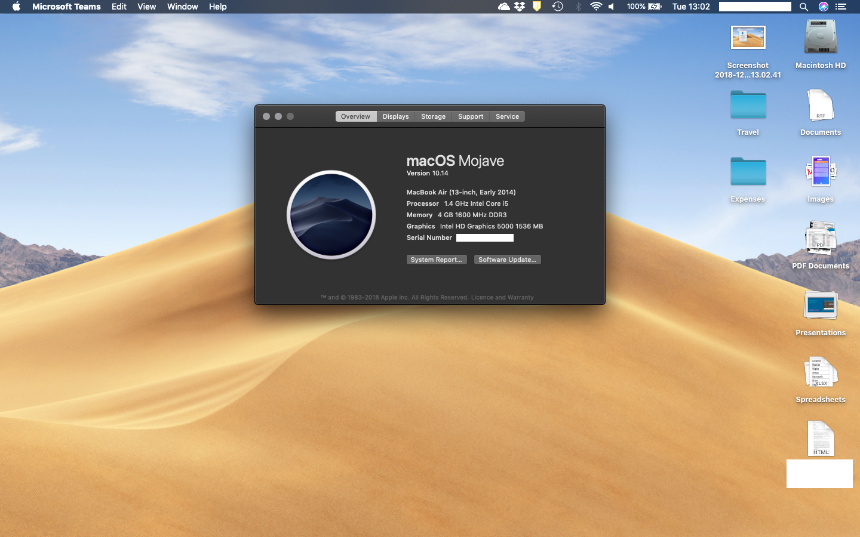The height and width of the screenshot is (537, 860).
Task: Open the View menu
Action: pyautogui.click(x=146, y=7)
